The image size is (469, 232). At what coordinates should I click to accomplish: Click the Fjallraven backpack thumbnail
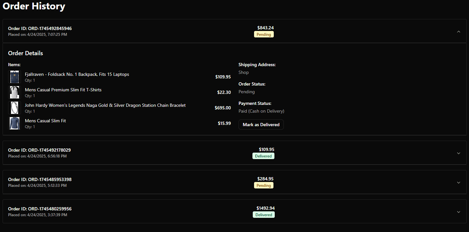(15, 77)
